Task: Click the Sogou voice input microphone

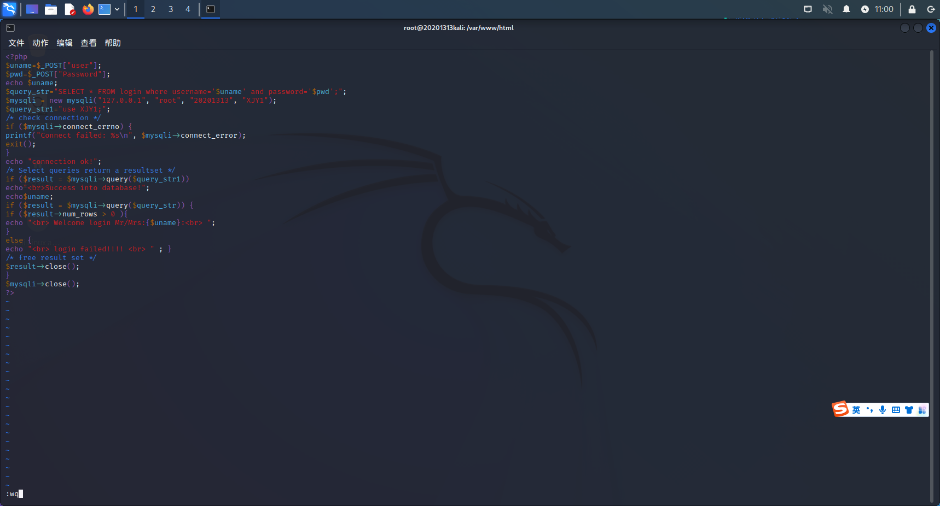Action: point(883,410)
